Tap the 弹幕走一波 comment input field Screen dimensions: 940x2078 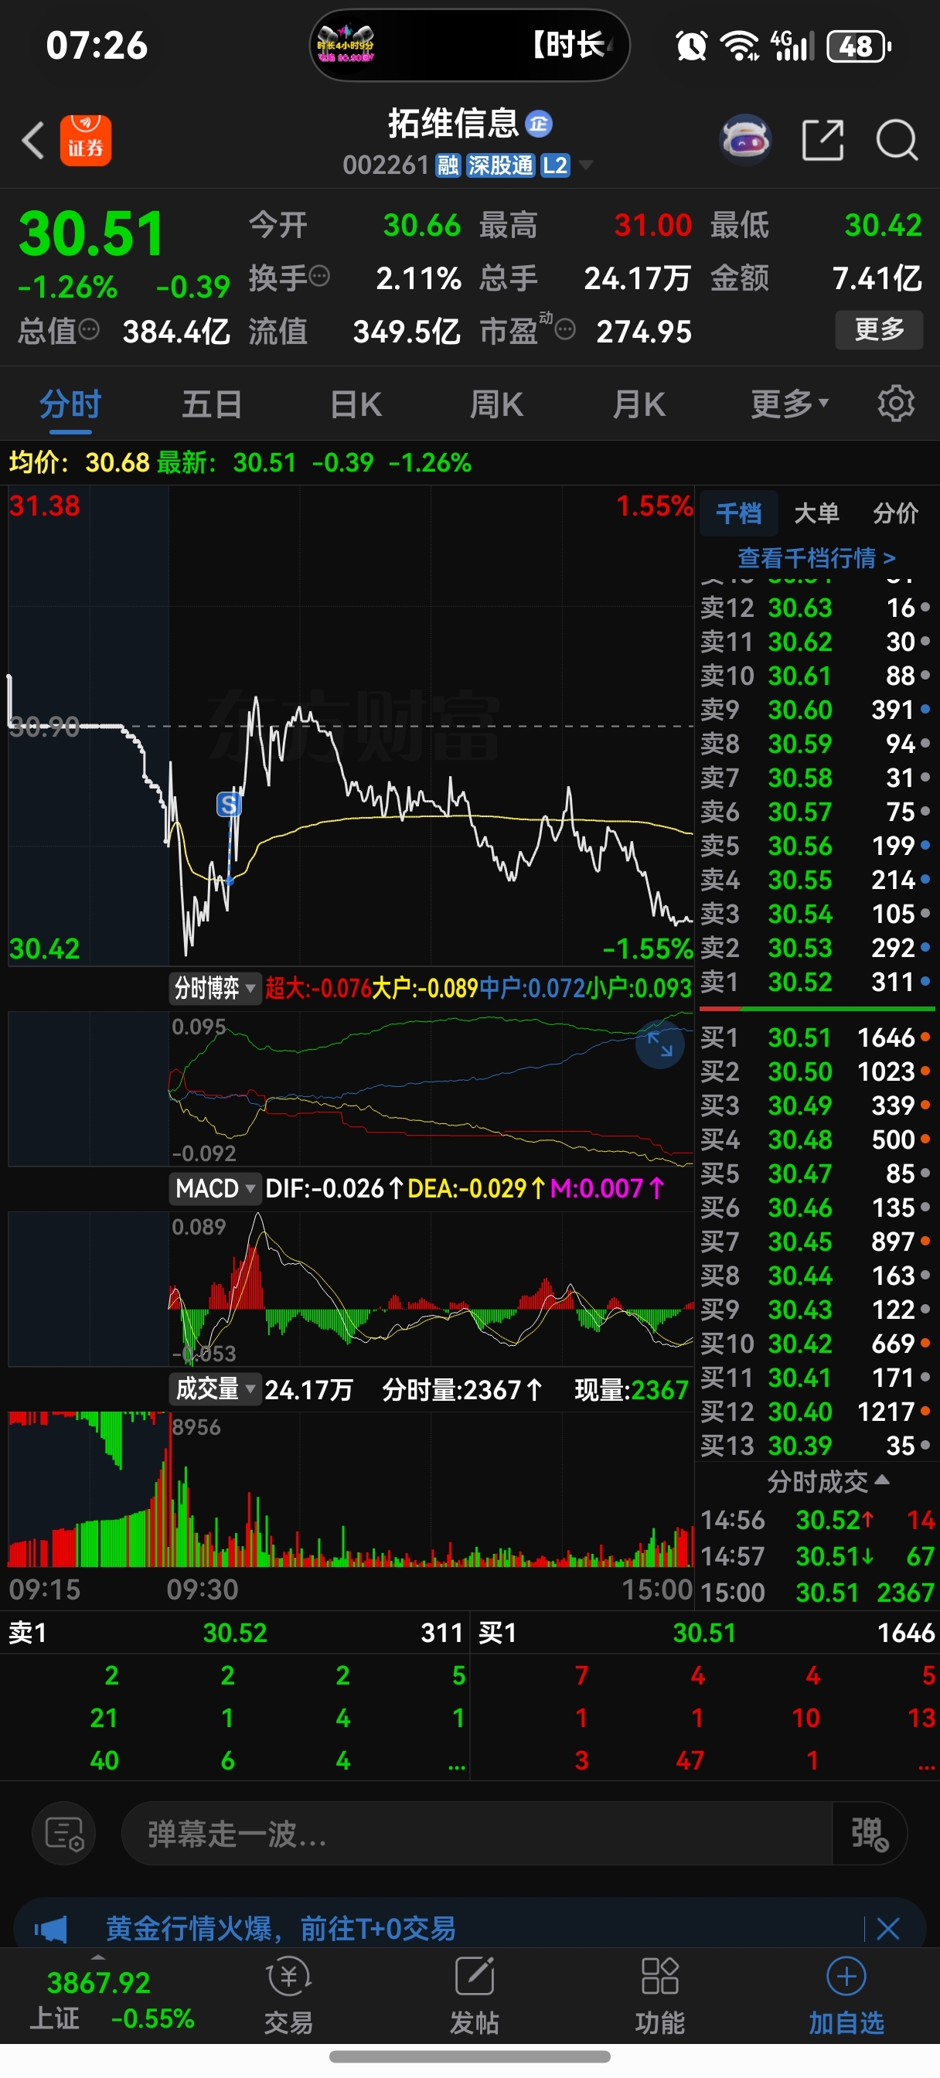tap(476, 1833)
